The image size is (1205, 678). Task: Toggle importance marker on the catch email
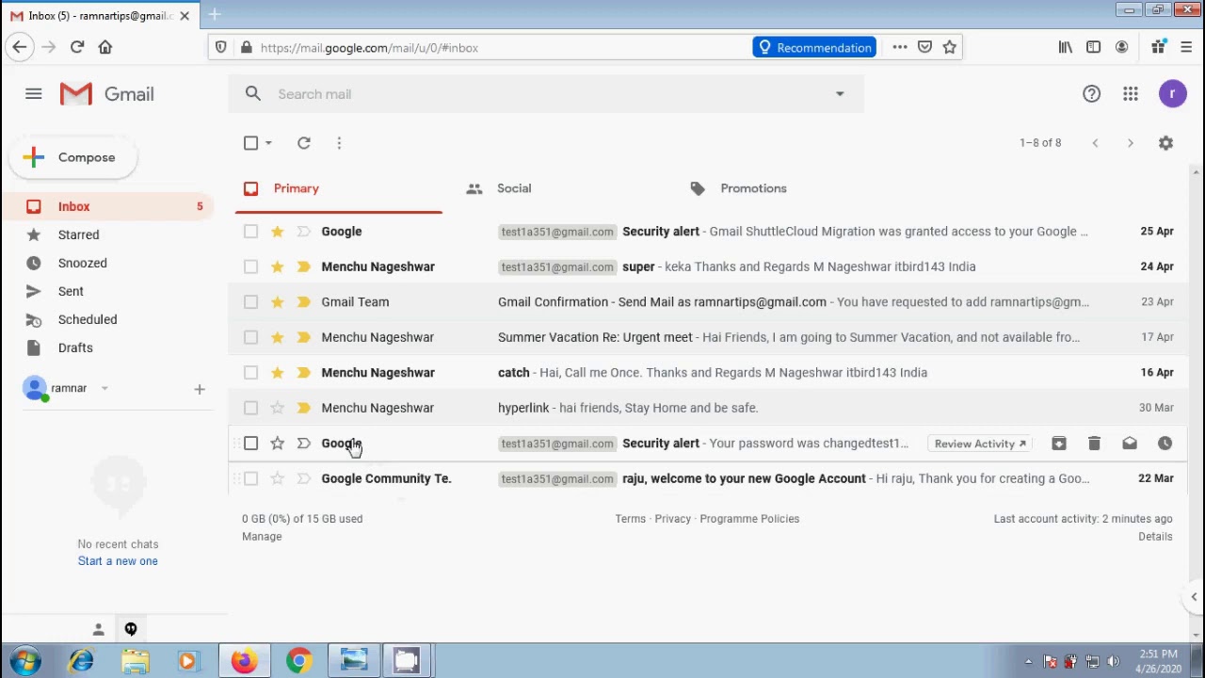click(303, 373)
